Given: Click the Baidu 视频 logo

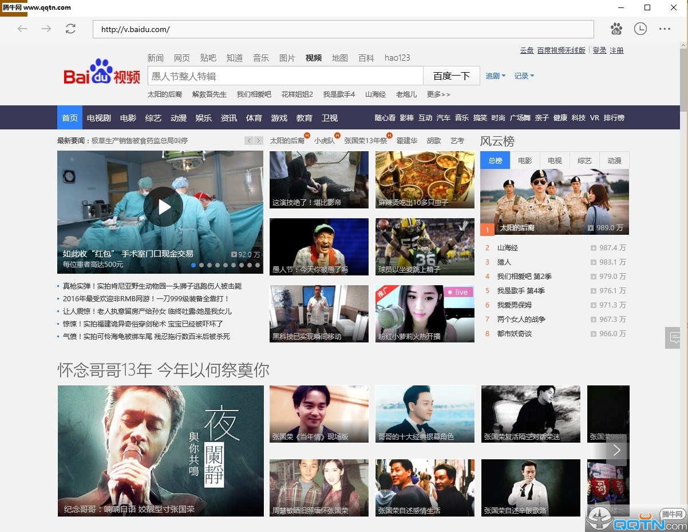Looking at the screenshot, I should 102,73.
